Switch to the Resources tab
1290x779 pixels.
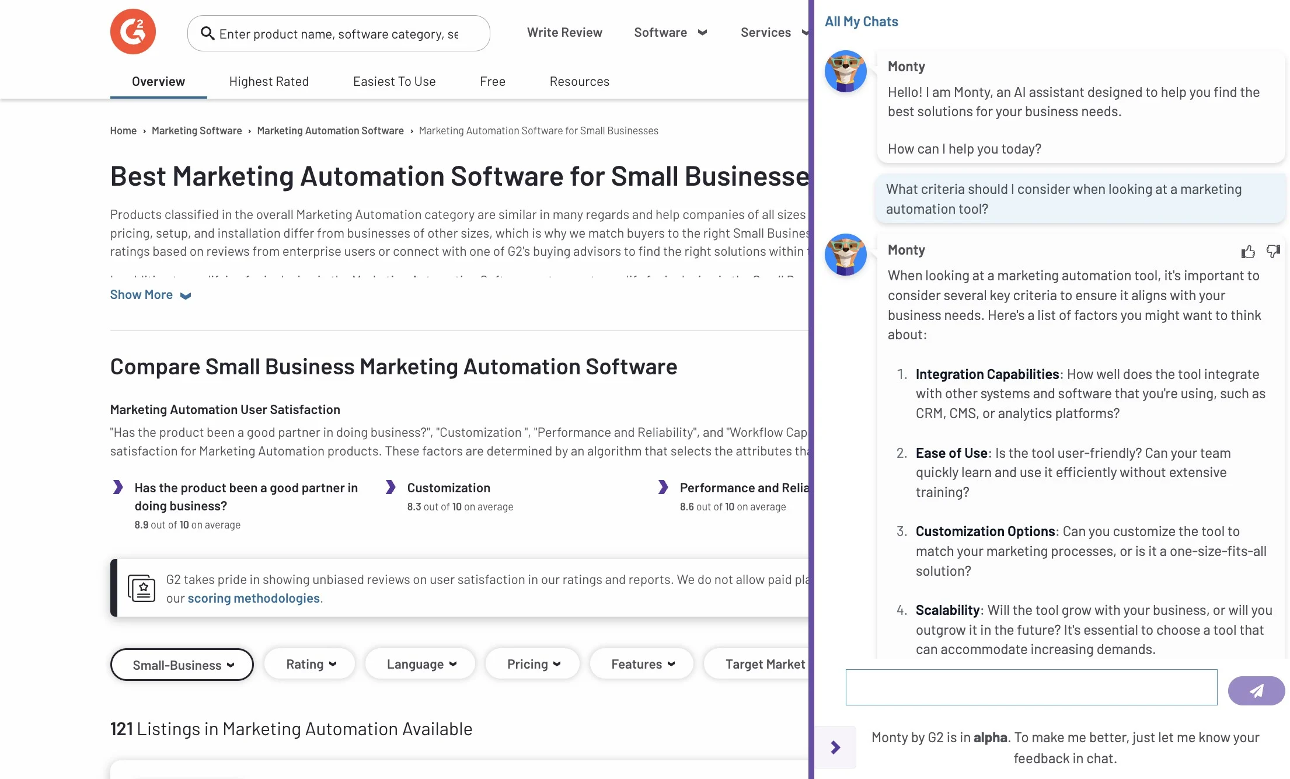coord(580,81)
